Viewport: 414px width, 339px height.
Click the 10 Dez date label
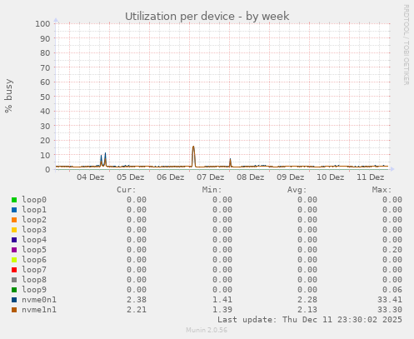331,177
